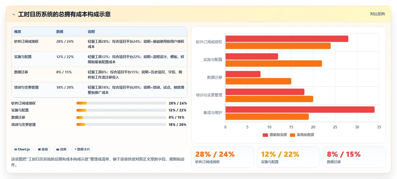Viewport: 397px width, 179px height.
Task: Click the description starting 轻量工具18% in the table
Action: click(x=136, y=90)
